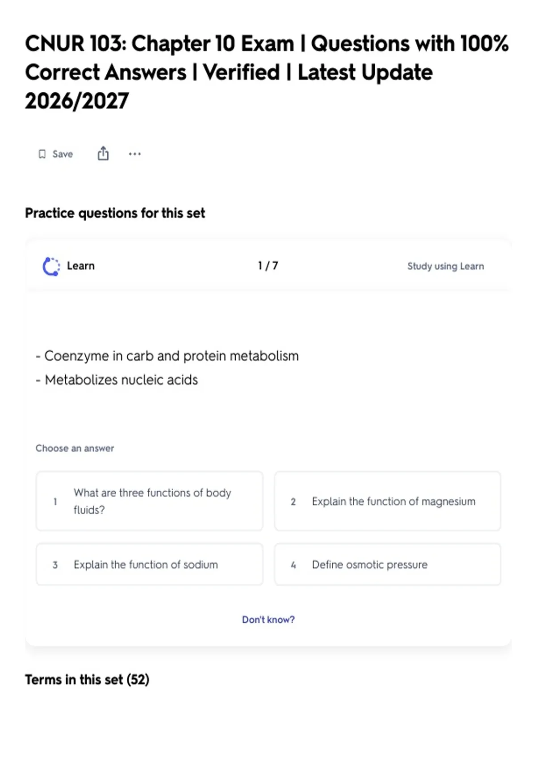The height and width of the screenshot is (759, 536).
Task: Click the number 4 on osmotic pressure answer
Action: pos(293,565)
